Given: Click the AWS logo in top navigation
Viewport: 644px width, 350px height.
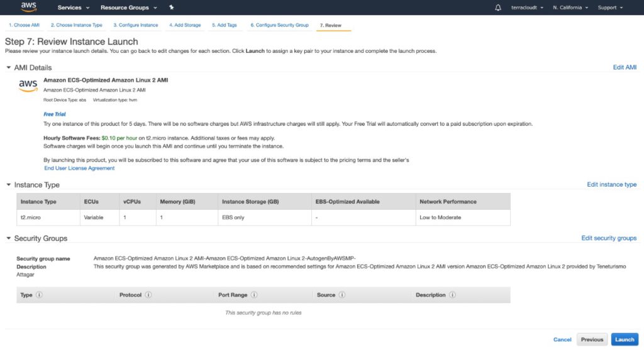Looking at the screenshot, I should (x=28, y=8).
